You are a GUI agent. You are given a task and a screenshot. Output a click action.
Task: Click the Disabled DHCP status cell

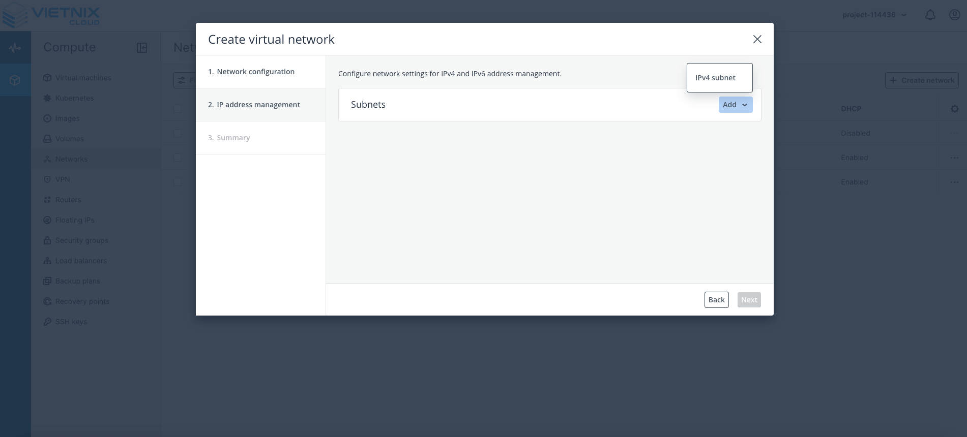click(856, 133)
